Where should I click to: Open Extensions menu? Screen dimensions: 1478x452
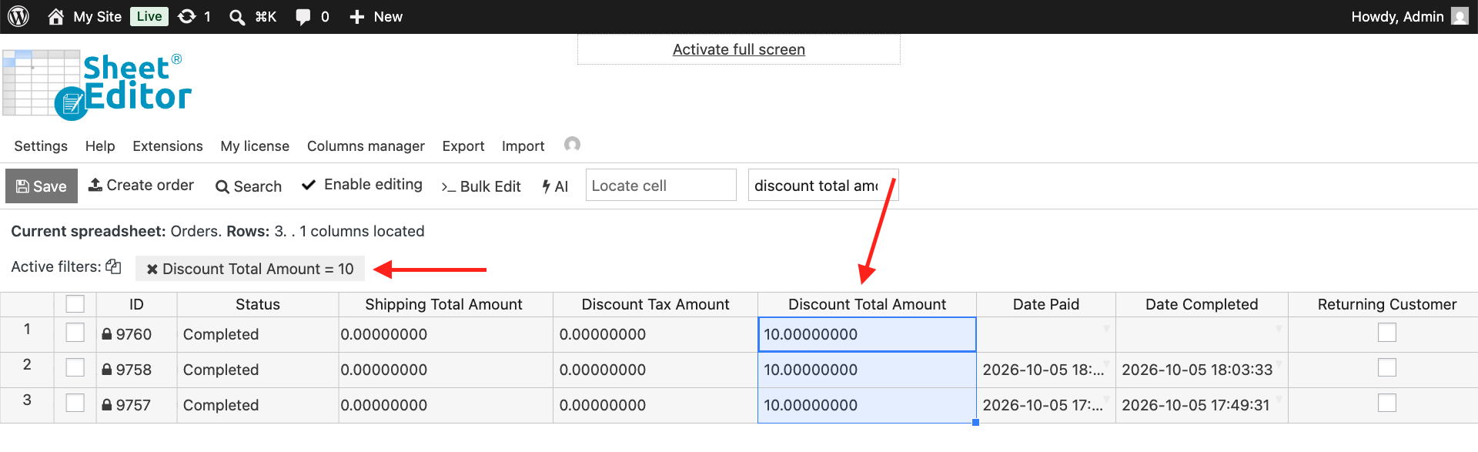[168, 146]
